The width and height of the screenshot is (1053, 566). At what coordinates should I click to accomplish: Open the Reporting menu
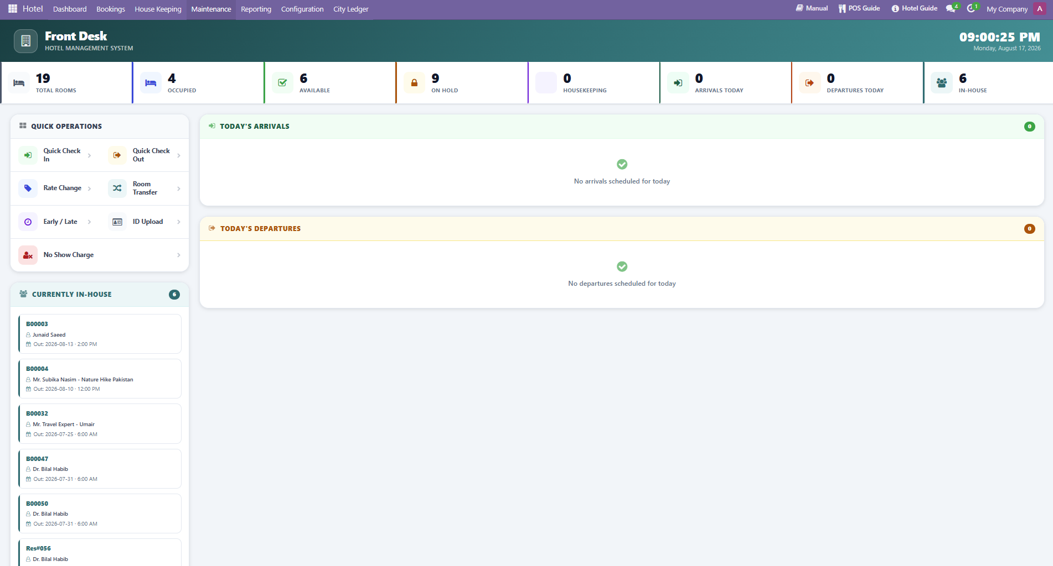point(256,9)
